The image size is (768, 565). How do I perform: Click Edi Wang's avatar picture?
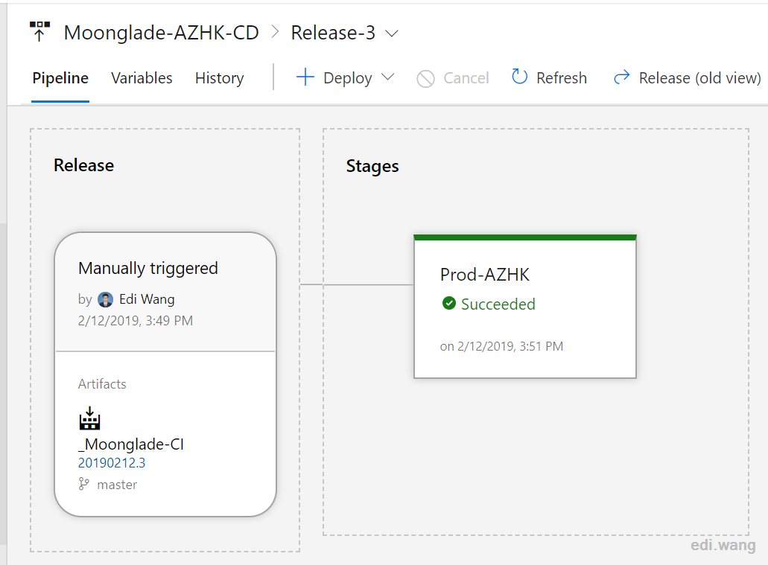click(x=105, y=299)
